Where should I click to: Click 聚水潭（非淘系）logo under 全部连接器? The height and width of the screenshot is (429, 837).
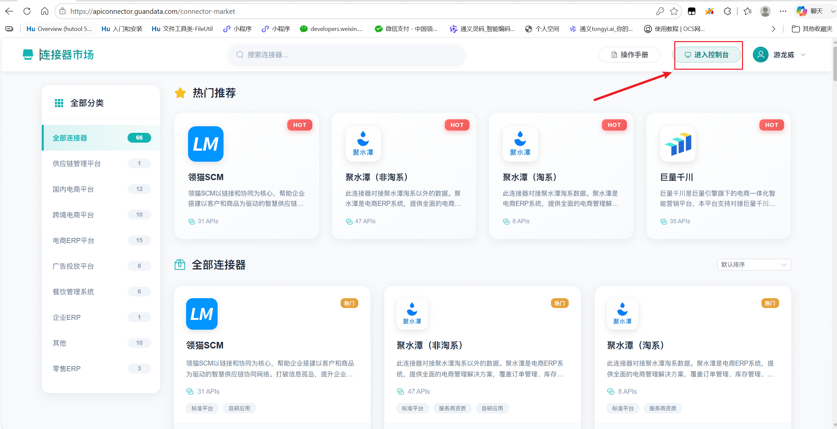[x=412, y=314]
